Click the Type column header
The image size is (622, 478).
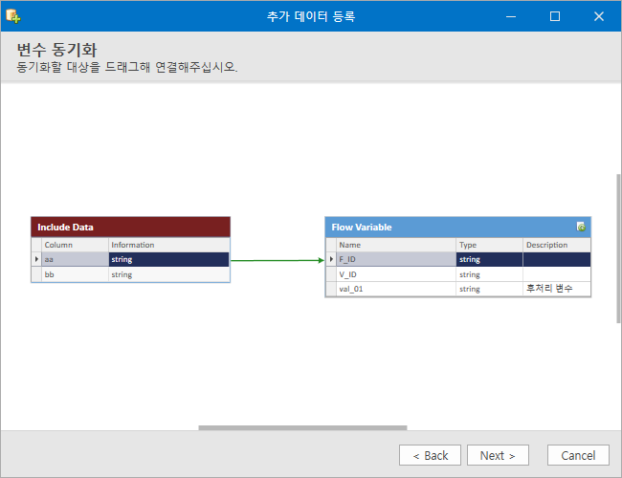(x=489, y=245)
